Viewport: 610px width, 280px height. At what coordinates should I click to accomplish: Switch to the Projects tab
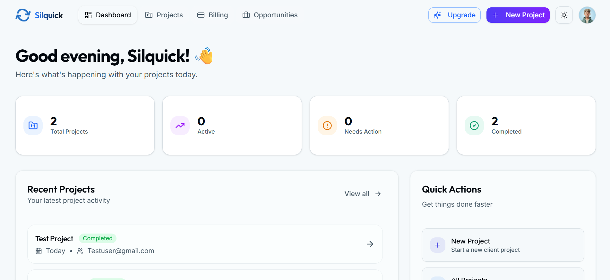coord(164,15)
